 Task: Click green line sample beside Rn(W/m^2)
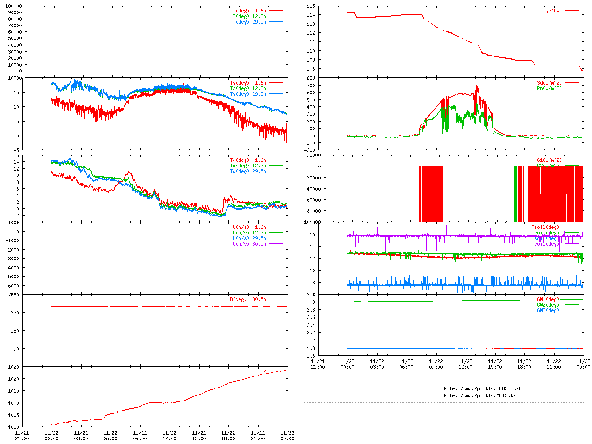pos(572,88)
